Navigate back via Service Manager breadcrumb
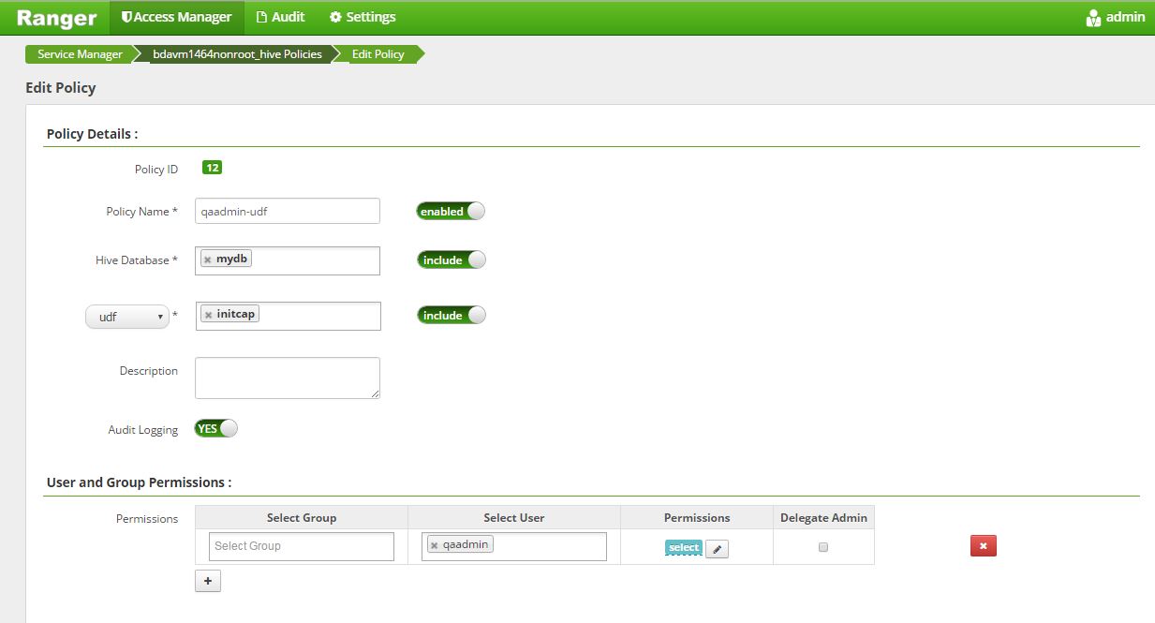 [78, 53]
